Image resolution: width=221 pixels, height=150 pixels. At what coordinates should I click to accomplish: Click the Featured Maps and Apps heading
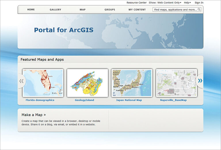pyautogui.click(x=42, y=59)
